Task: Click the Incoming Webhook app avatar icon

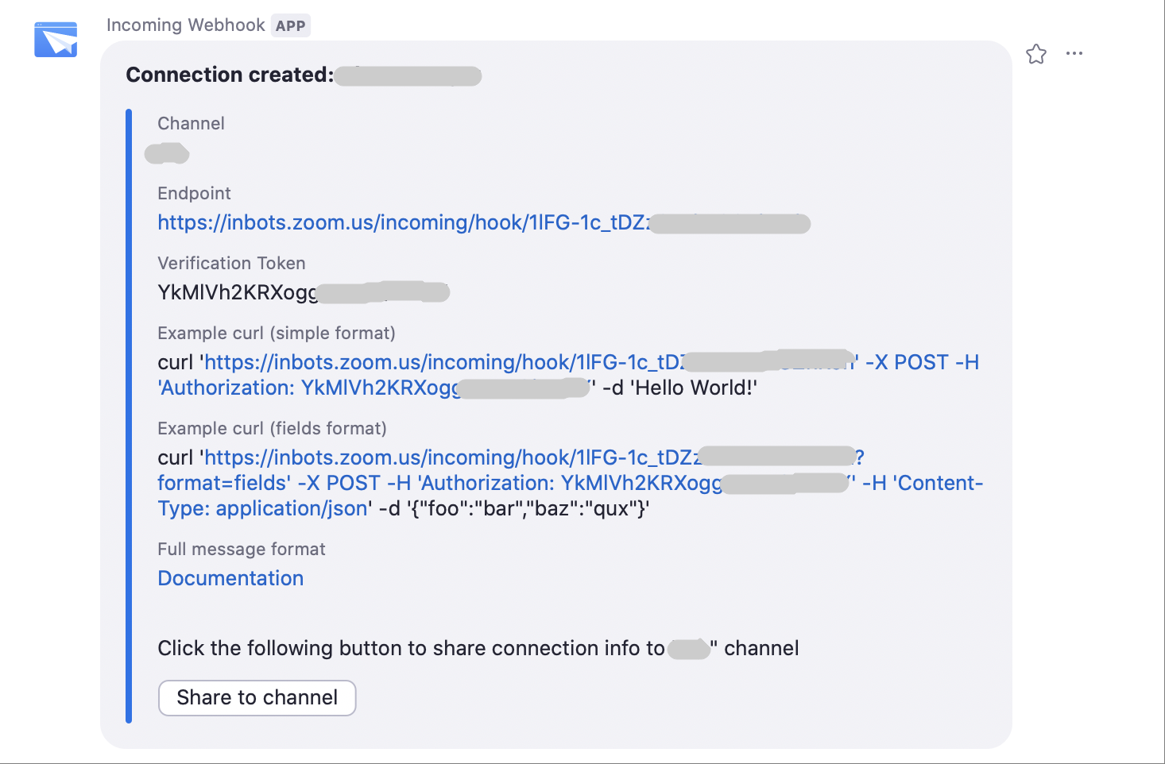Action: tap(56, 40)
